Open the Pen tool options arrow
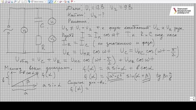Screen dimensions: 196x110 click(x=52, y=2)
